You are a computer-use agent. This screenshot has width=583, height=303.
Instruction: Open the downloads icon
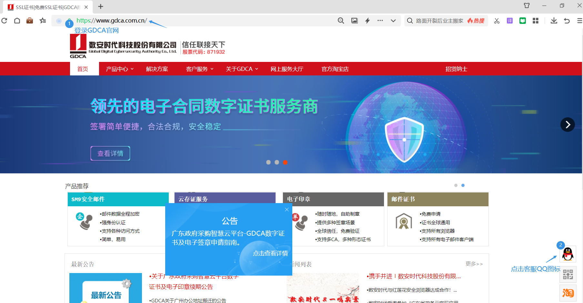pos(554,21)
